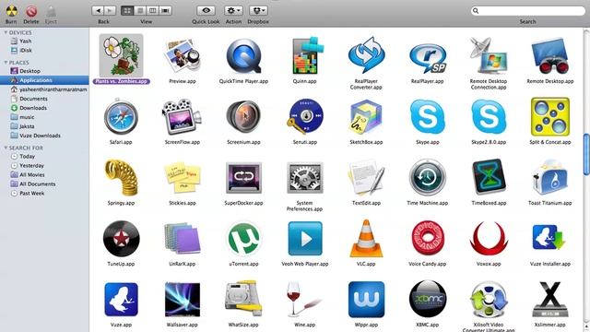Select the Skype2.8.0.app icon

pos(489,117)
